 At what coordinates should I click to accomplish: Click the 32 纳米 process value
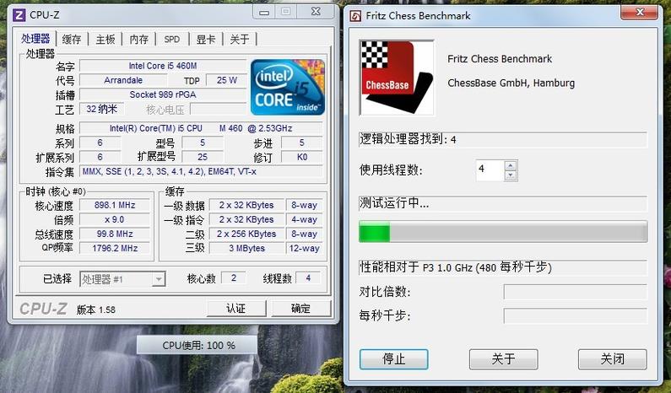pyautogui.click(x=102, y=109)
